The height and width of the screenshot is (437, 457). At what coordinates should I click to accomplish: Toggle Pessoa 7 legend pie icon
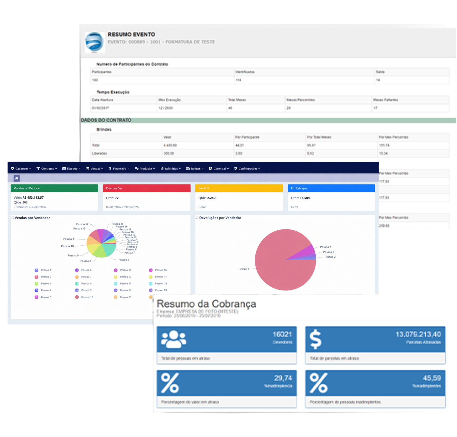coord(77,277)
